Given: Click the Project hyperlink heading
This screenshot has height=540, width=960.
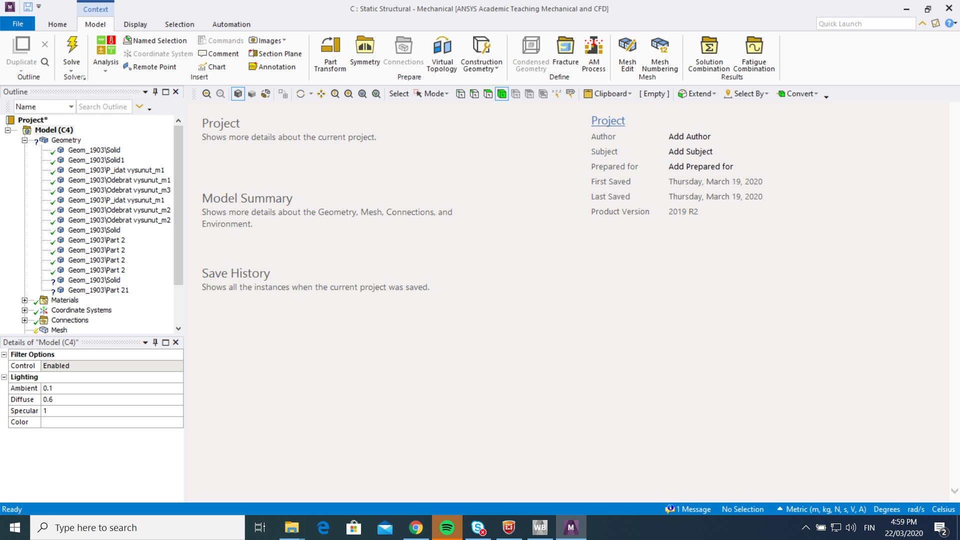Looking at the screenshot, I should click(607, 120).
